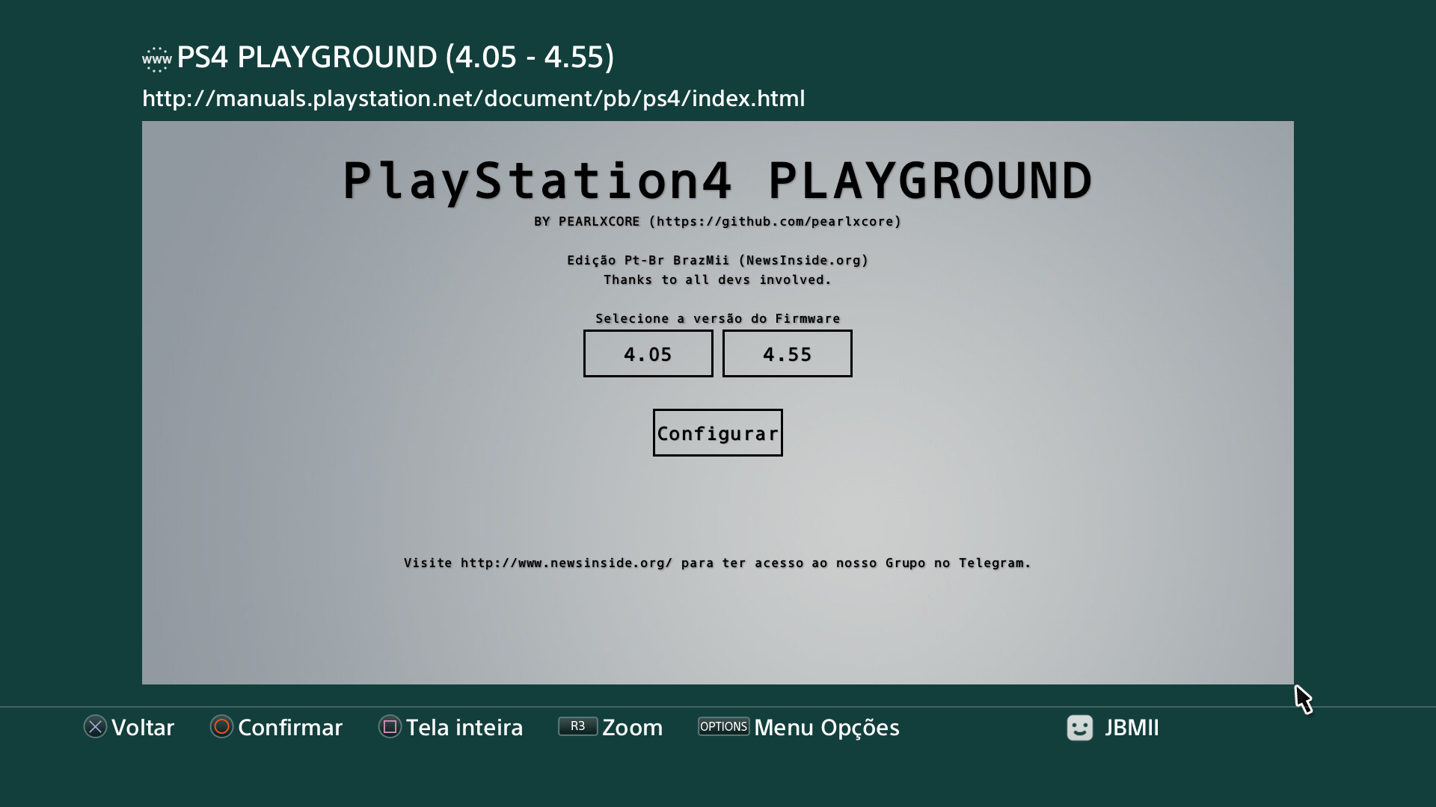Click the PlayStation4 PLAYGROUND heading

717,181
